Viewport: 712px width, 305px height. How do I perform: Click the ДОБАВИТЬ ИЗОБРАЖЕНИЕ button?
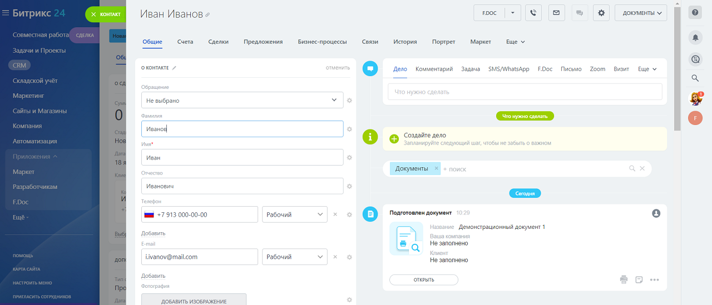click(194, 301)
